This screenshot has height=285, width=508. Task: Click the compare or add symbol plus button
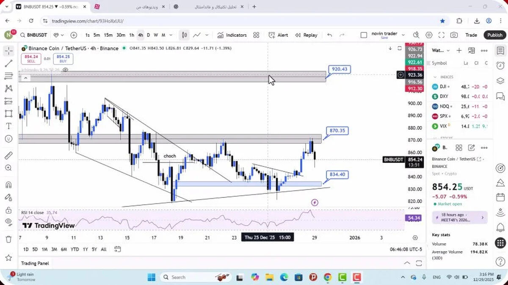point(74,35)
